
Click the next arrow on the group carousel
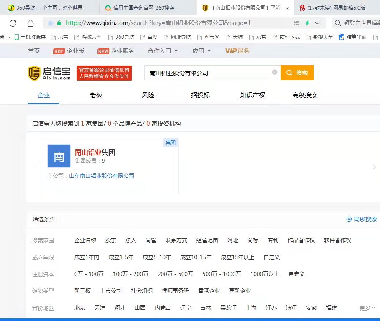375,167
